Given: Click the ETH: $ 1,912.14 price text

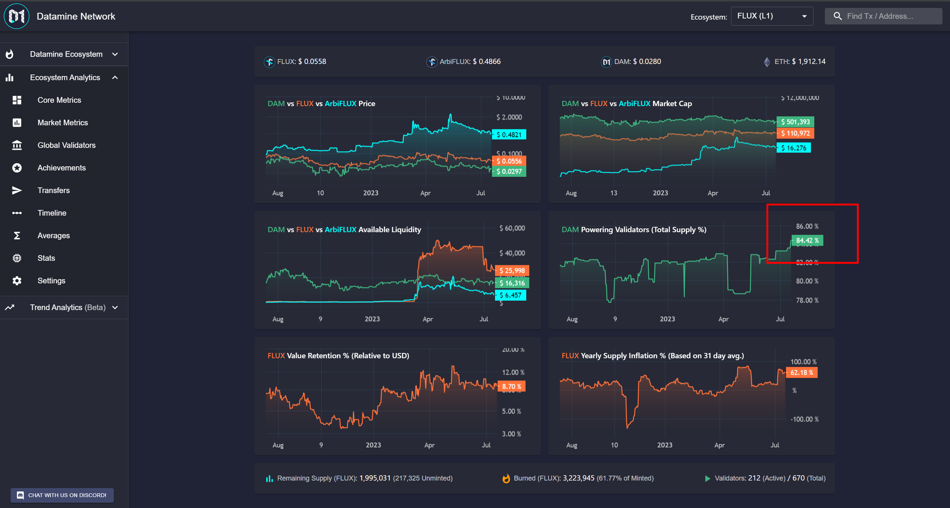Looking at the screenshot, I should click(x=800, y=62).
